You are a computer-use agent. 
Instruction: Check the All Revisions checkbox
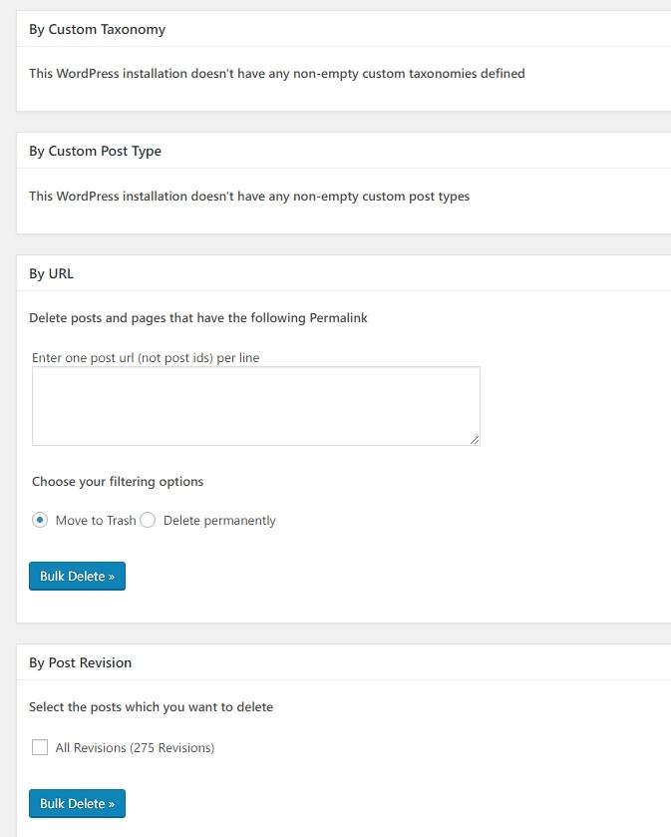pyautogui.click(x=40, y=747)
